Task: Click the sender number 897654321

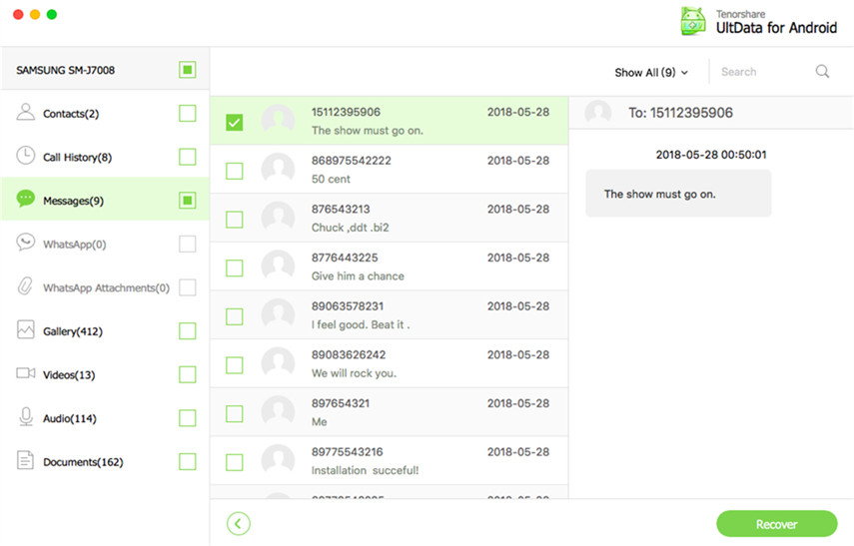Action: [341, 403]
